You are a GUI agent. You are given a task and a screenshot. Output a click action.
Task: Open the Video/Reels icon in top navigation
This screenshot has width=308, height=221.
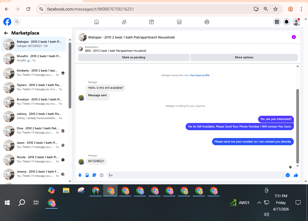pos(152,22)
